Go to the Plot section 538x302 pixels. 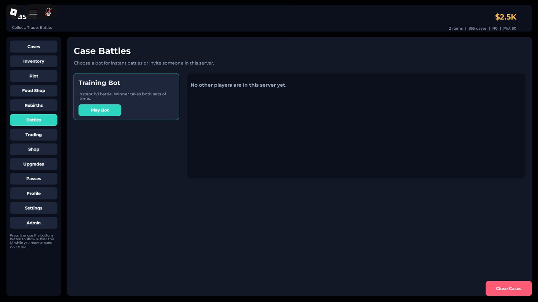[x=34, y=76]
